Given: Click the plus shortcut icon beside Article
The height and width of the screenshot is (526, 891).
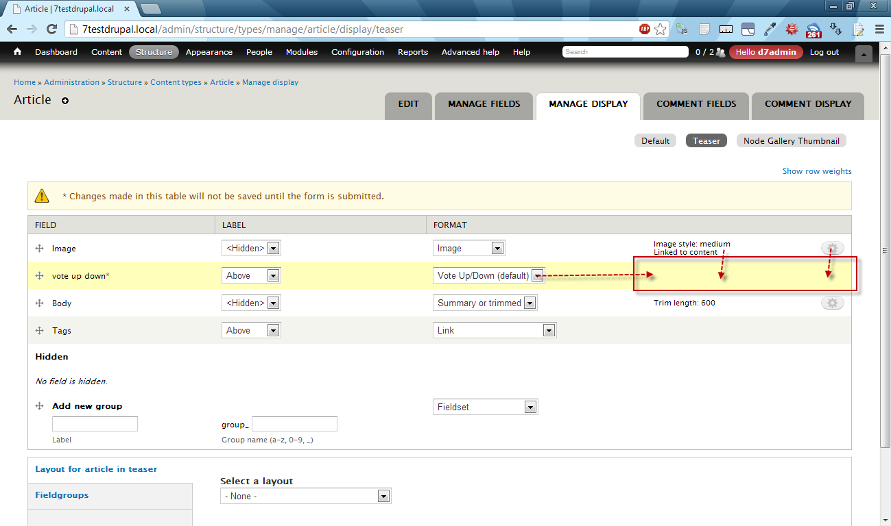Looking at the screenshot, I should (65, 101).
